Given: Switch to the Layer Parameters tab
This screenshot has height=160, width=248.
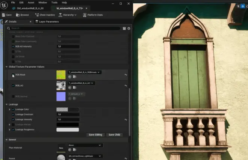Looking at the screenshot, I should click(47, 21).
